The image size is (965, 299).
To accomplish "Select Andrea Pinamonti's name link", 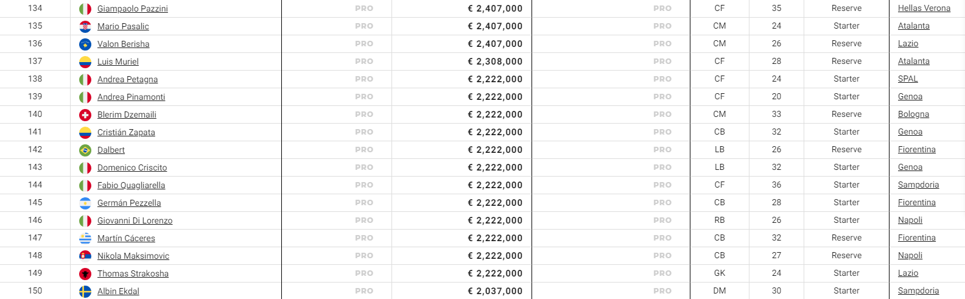I will coord(131,97).
